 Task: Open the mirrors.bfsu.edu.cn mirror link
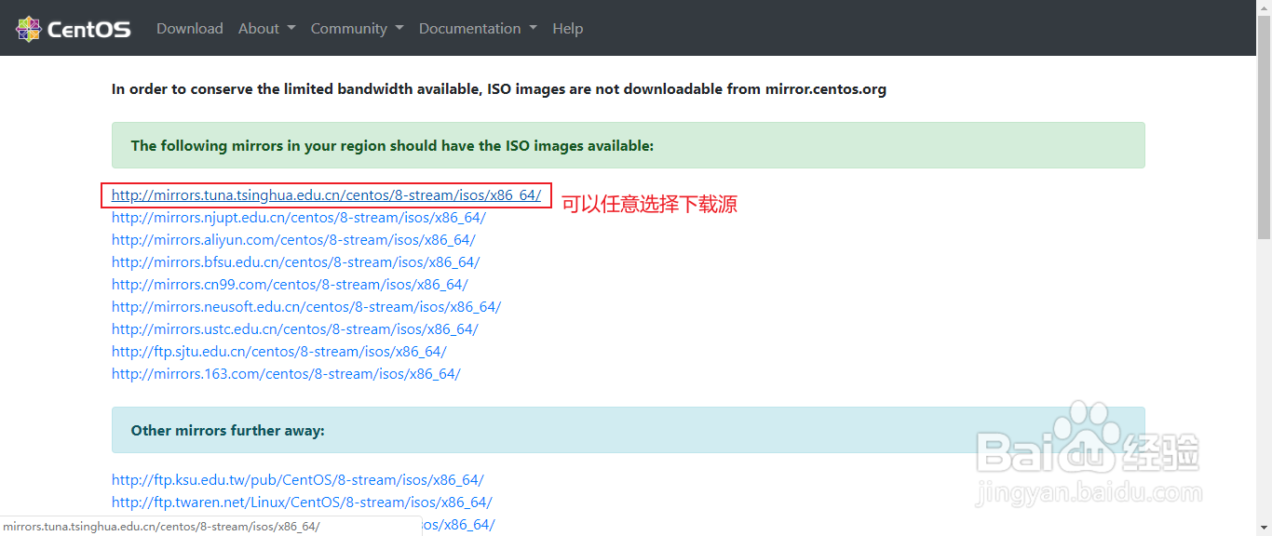tap(296, 262)
